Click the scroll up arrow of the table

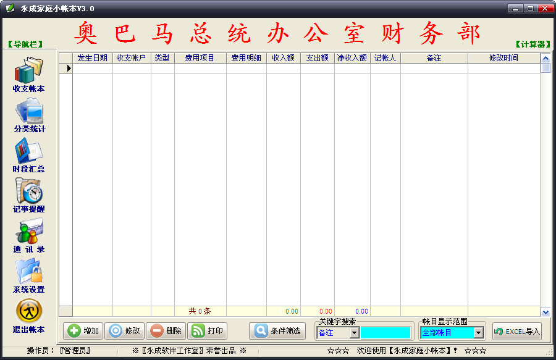(545, 58)
